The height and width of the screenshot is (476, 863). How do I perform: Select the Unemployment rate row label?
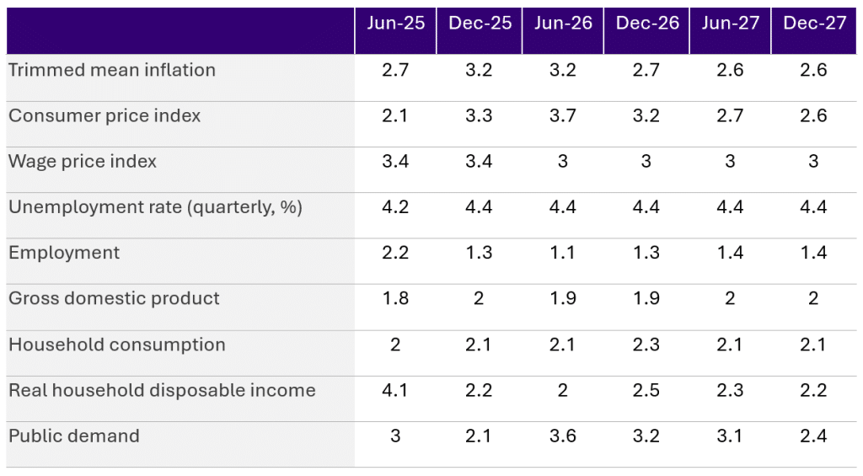click(155, 207)
